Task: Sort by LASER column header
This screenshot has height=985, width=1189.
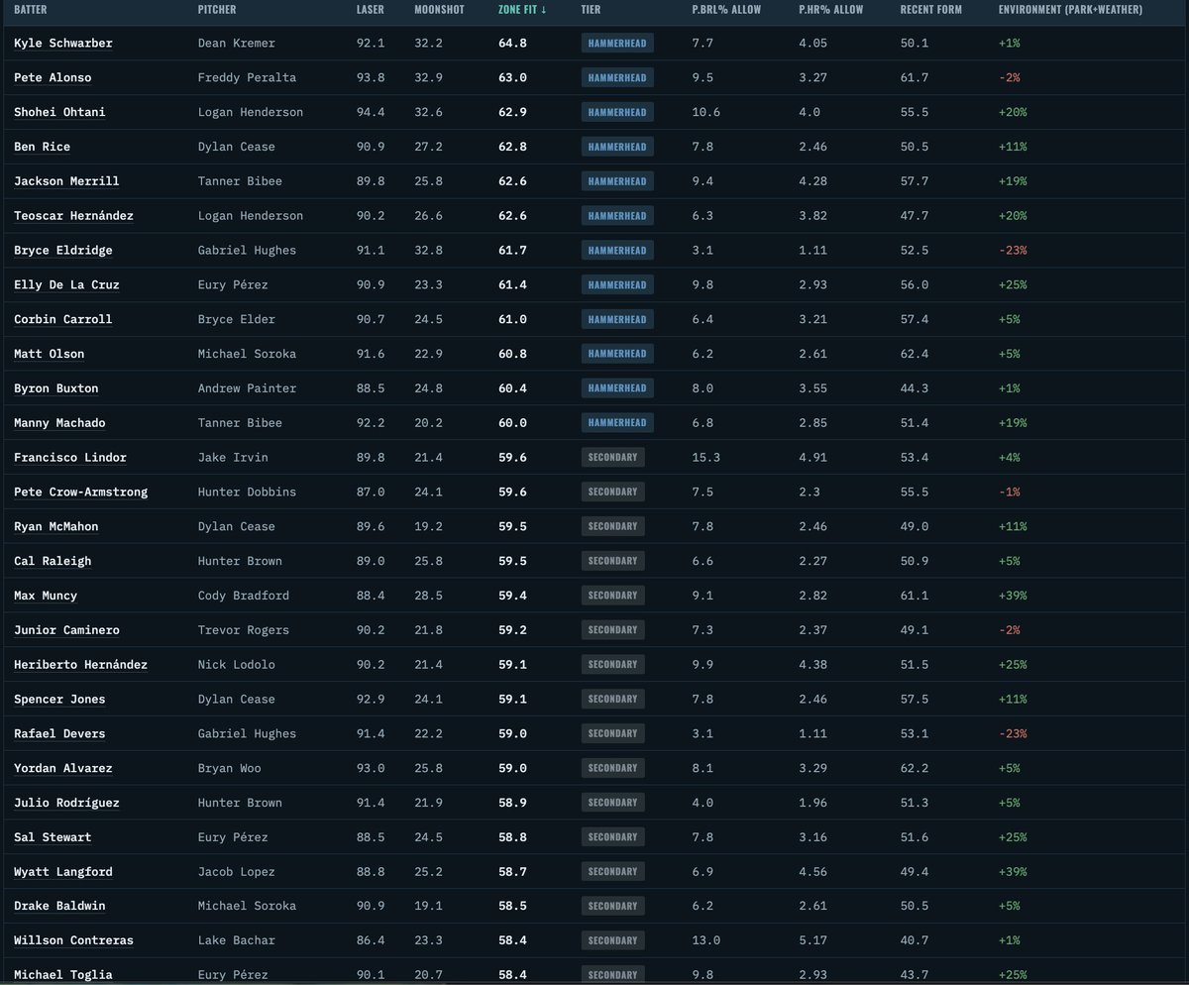Action: pos(371,10)
